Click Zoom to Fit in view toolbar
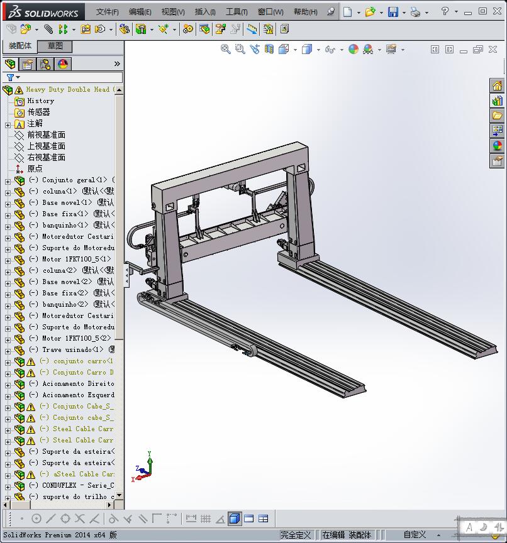This screenshot has height=543, width=507. [x=226, y=49]
